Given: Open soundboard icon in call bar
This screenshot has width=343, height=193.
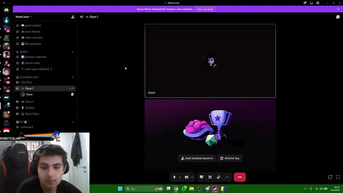Looking at the screenshot, I should click(219, 177).
